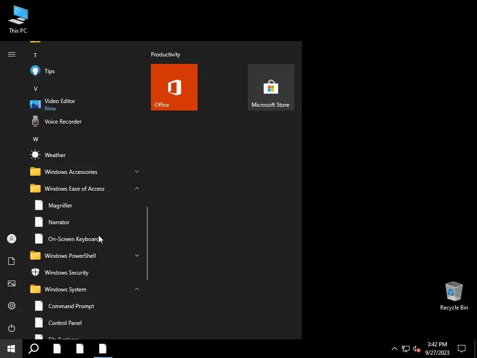Screen dimensions: 477x358
Task: Launch Command Prompt
Action: (x=85, y=306)
